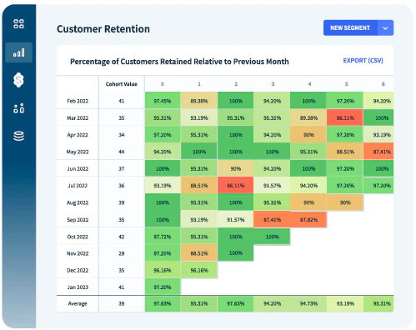Screen dimensions: 416x330
Task: Select the Feb 2022 row label
Action: tap(78, 101)
